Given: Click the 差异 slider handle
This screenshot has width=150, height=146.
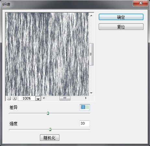Looking at the screenshot, I should [48, 113].
